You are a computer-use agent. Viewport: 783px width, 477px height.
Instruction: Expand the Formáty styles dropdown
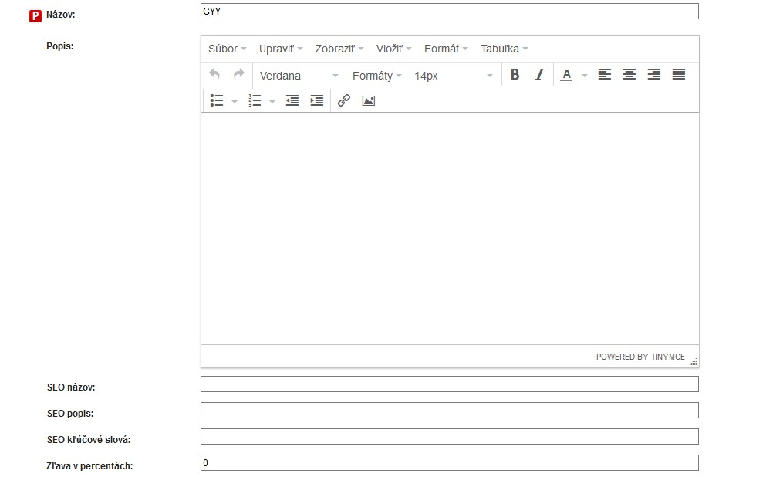[x=376, y=76]
